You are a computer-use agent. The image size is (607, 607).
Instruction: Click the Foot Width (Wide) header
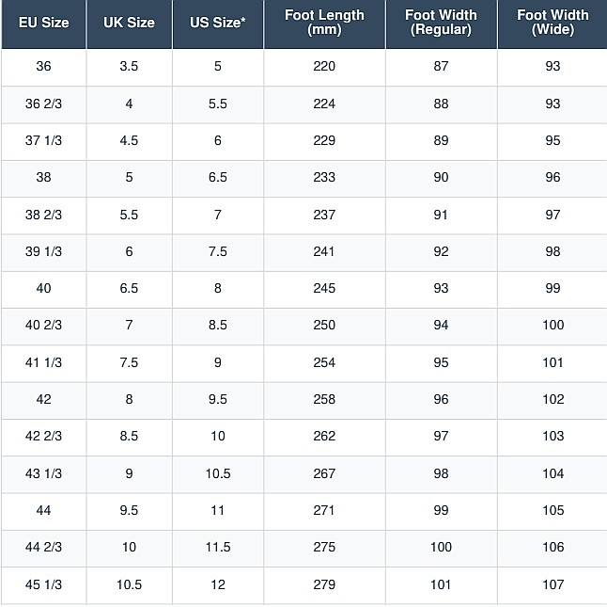click(x=553, y=23)
